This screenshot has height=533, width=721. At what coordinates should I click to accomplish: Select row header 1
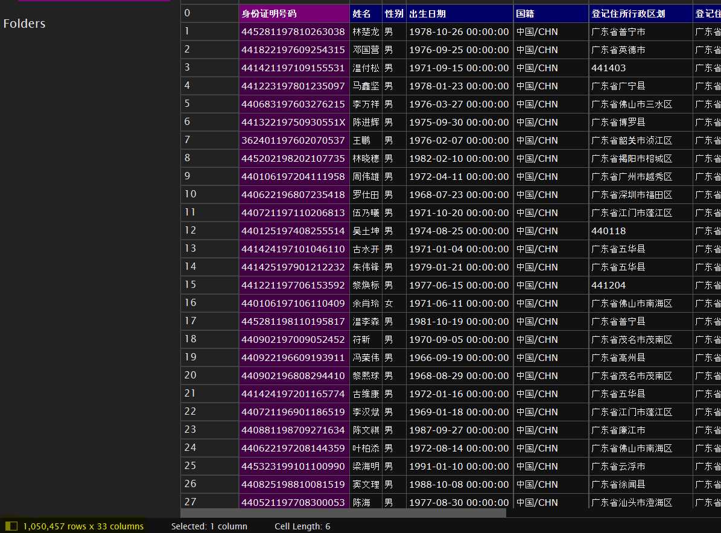pos(210,31)
